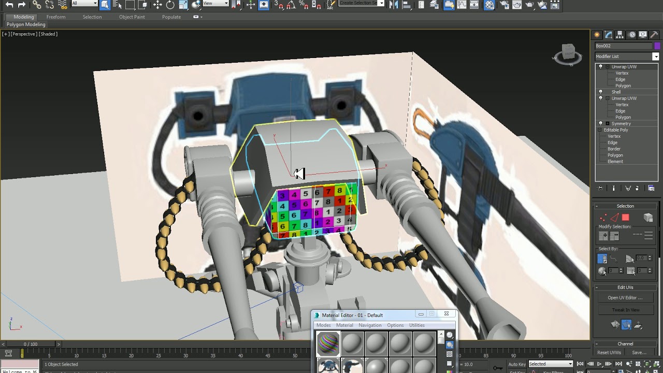
Task: Click the Redo arrow in the toolbar
Action: tap(22, 5)
